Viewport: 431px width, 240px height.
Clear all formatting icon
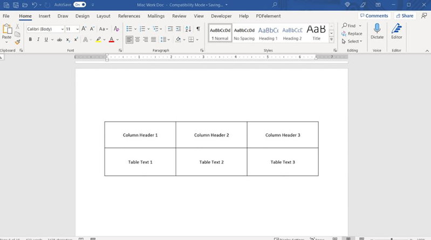tap(117, 29)
